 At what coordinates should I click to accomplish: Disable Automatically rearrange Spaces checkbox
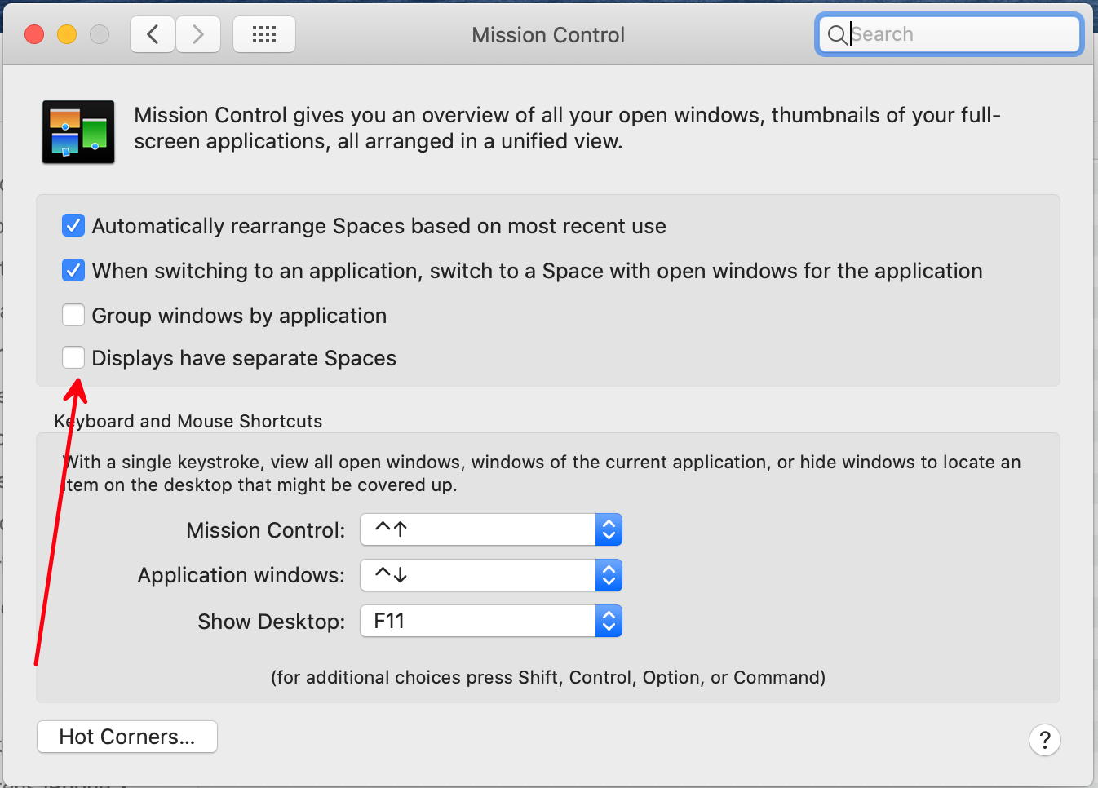point(73,225)
